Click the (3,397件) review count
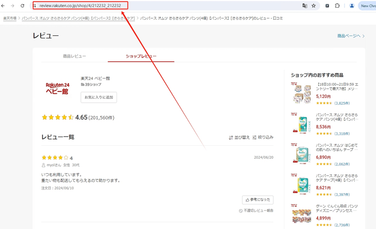376x229 pixels. click(342, 195)
